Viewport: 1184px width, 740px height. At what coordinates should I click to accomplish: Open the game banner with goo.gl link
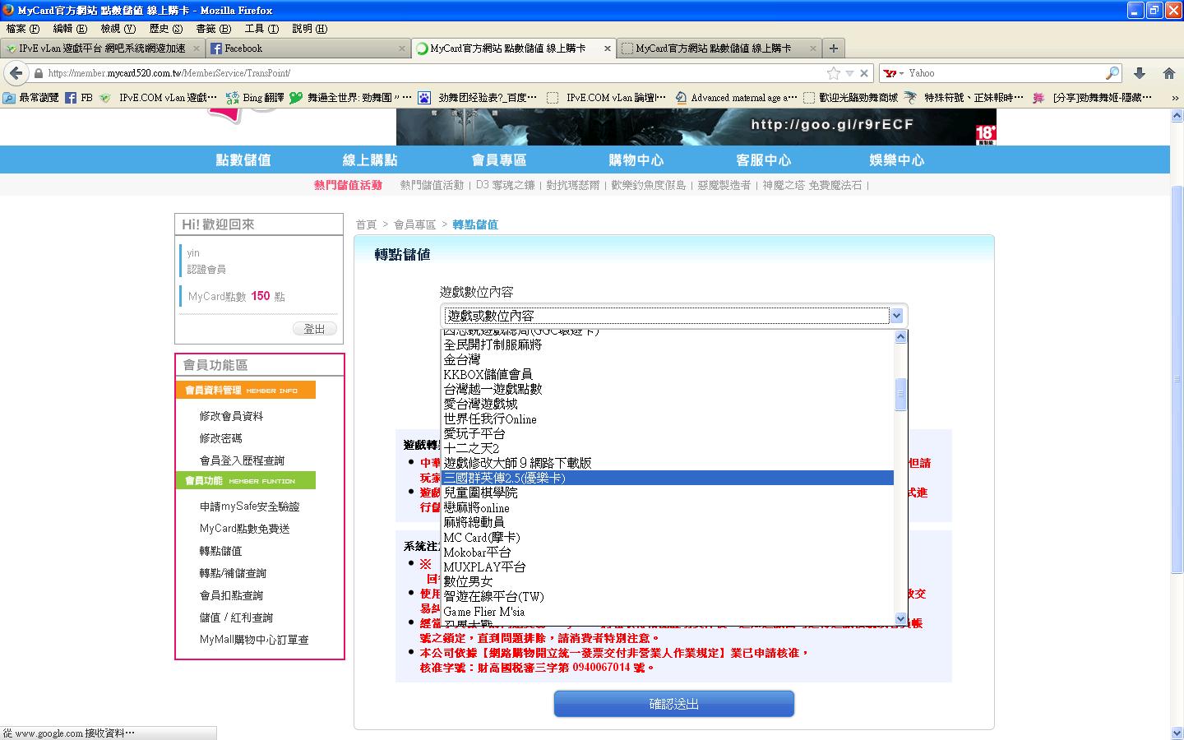[696, 127]
